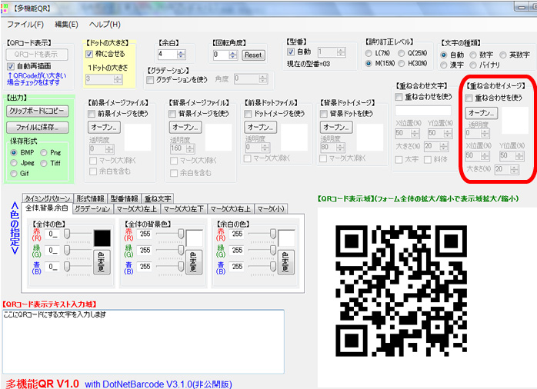Enable 重ね合わせを使う under 重ね合わせイメージ
Image resolution: width=537 pixels, height=389 pixels.
coord(469,98)
